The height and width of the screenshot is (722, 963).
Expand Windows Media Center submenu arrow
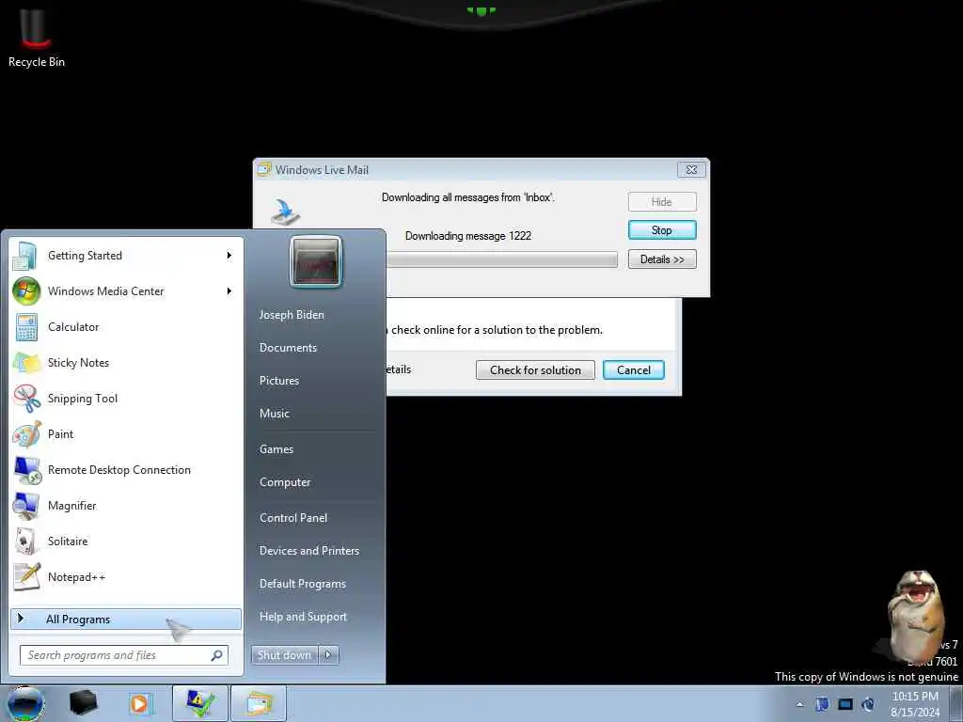229,291
